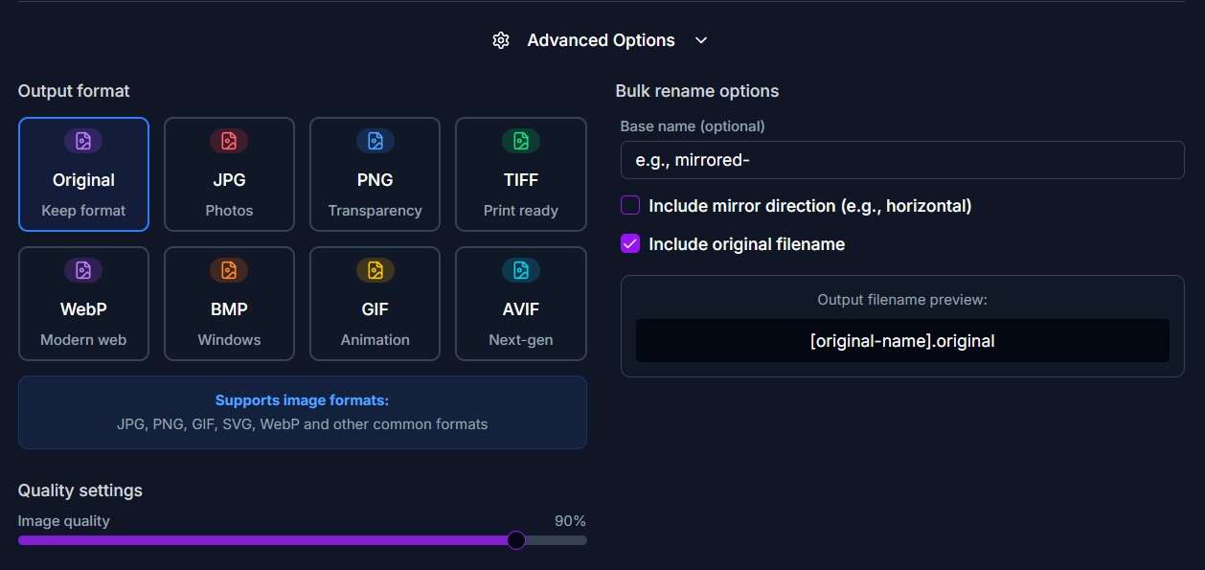Select the AVIF Next-gen format card
Screen dimensions: 1205x570
point(520,304)
